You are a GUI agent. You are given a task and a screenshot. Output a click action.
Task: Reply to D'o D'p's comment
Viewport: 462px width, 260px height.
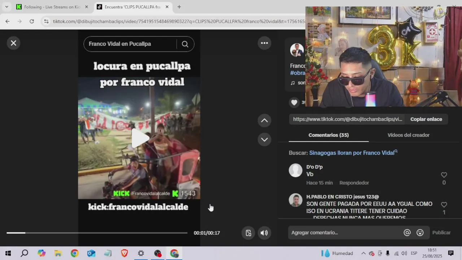[354, 183]
